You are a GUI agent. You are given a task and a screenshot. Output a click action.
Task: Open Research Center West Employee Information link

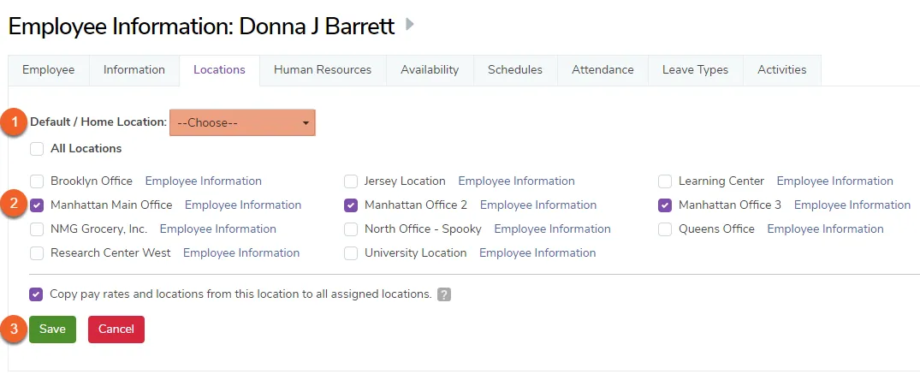click(x=241, y=253)
